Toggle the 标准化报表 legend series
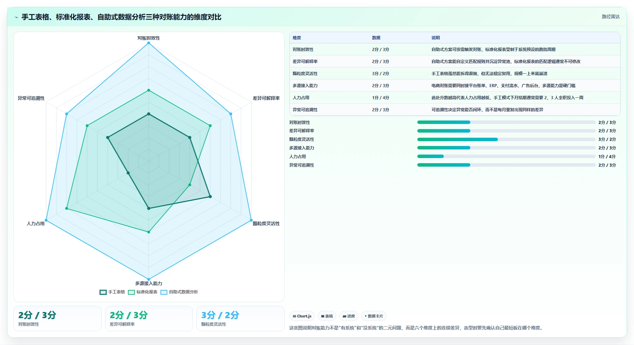 click(143, 292)
